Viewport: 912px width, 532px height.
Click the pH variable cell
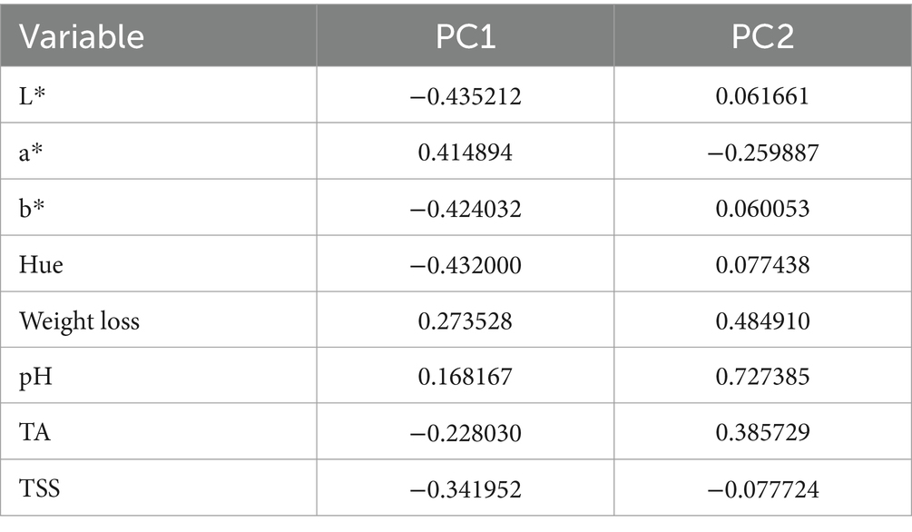pyautogui.click(x=35, y=377)
